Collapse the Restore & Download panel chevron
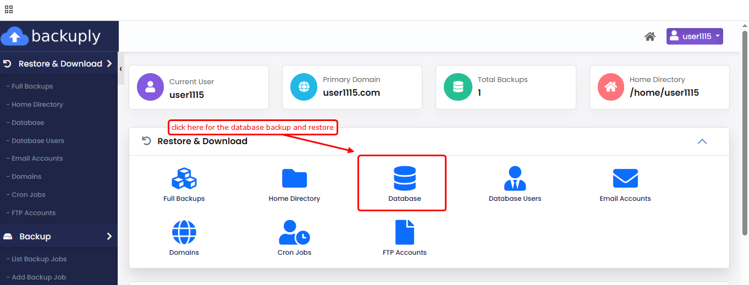The image size is (749, 285). click(x=702, y=141)
